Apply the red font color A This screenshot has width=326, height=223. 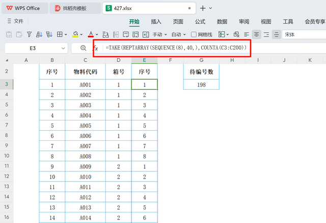(91, 34)
